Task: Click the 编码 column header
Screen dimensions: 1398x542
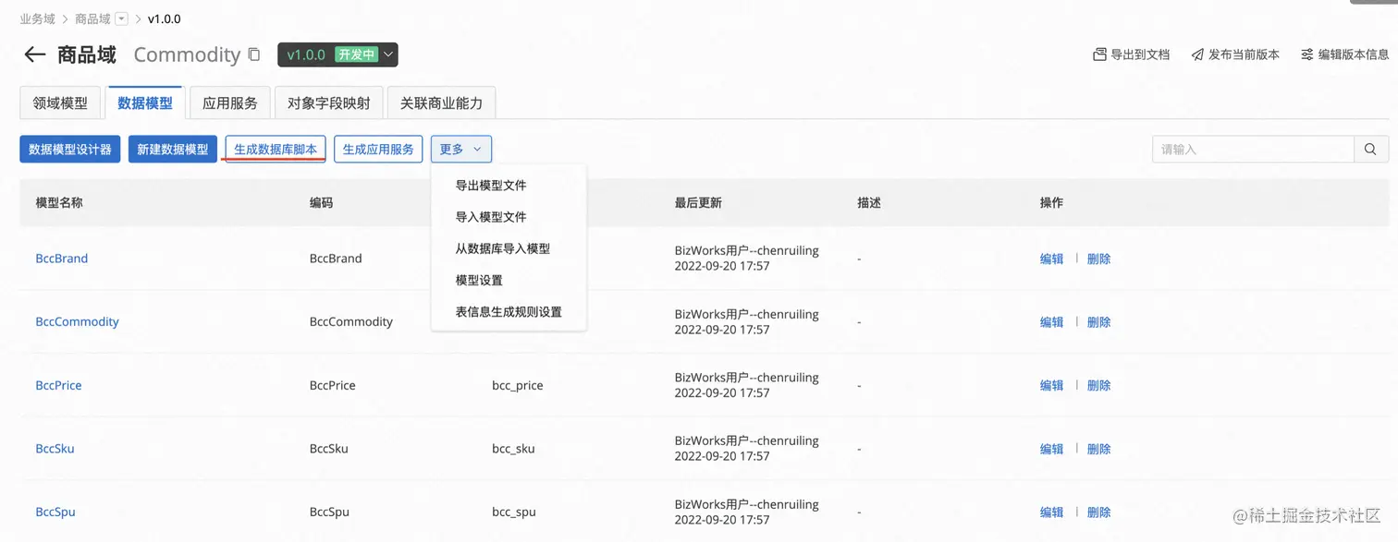Action: click(x=321, y=202)
